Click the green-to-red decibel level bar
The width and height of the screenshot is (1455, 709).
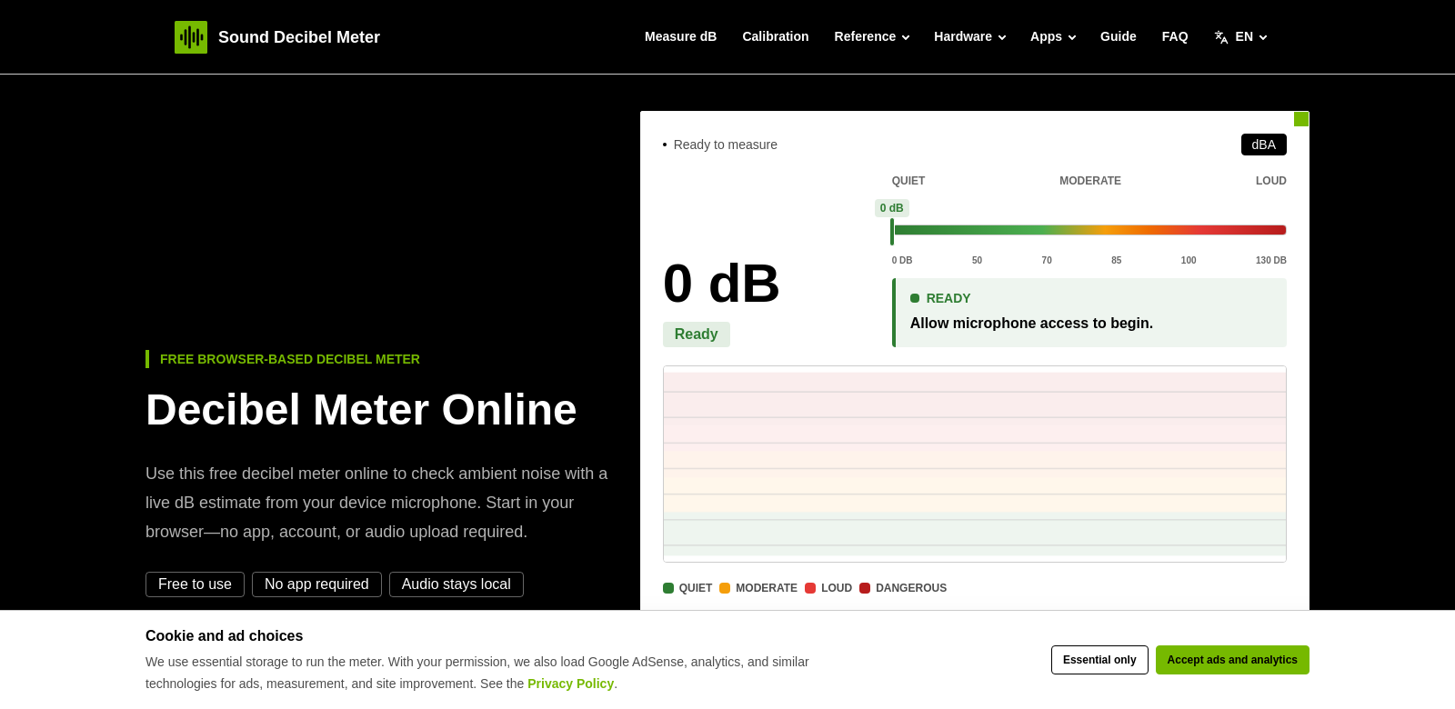tap(1089, 230)
